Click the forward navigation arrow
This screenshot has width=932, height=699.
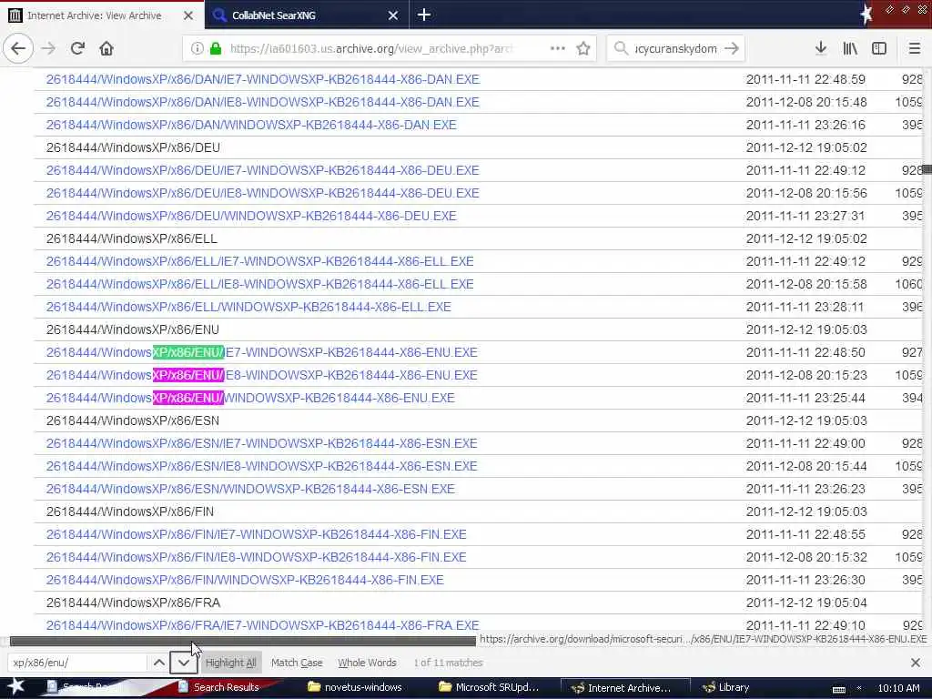(49, 48)
